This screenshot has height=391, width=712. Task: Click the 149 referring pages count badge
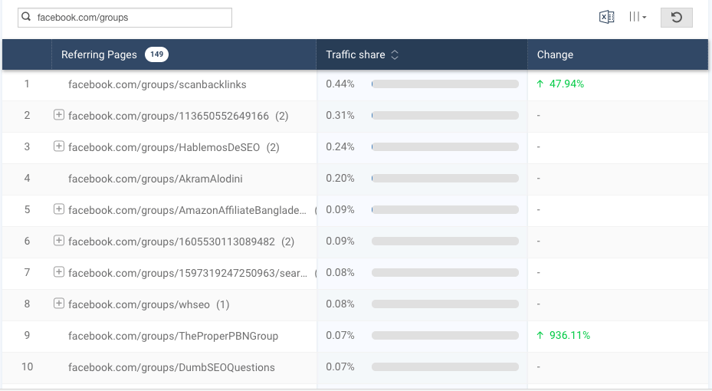(156, 55)
